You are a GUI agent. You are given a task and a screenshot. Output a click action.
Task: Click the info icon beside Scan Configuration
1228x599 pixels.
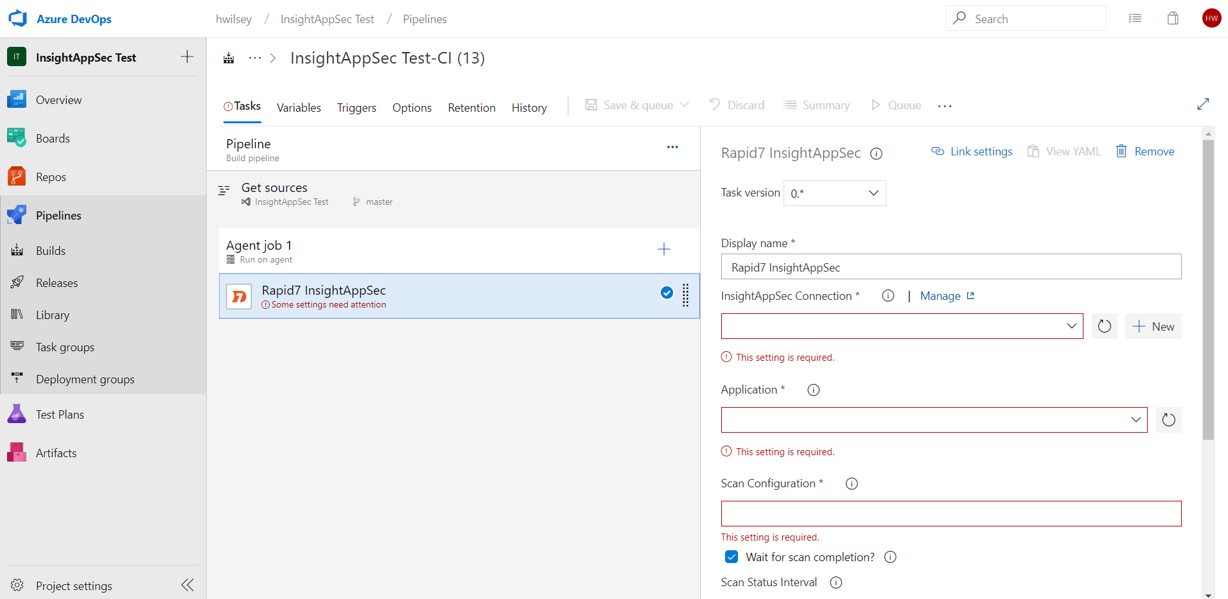click(x=852, y=484)
